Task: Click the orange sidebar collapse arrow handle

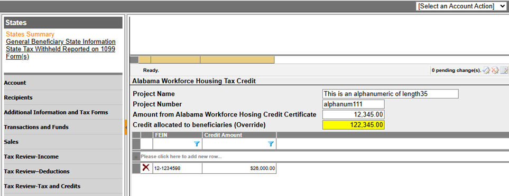Action: click(x=126, y=128)
